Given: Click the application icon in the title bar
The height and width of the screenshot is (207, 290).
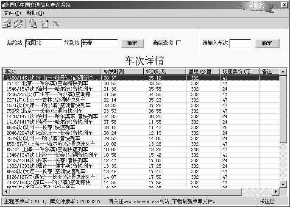Looking at the screenshot, I should 5,5.
